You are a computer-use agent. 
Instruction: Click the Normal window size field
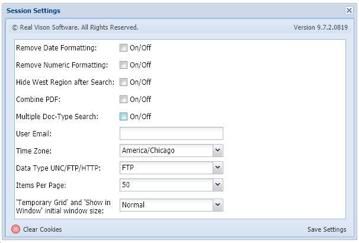[166, 205]
